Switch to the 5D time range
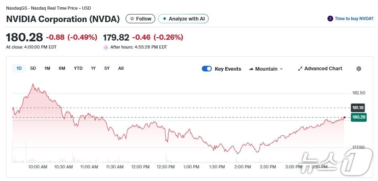This screenshot has width=378, height=181. click(33, 68)
